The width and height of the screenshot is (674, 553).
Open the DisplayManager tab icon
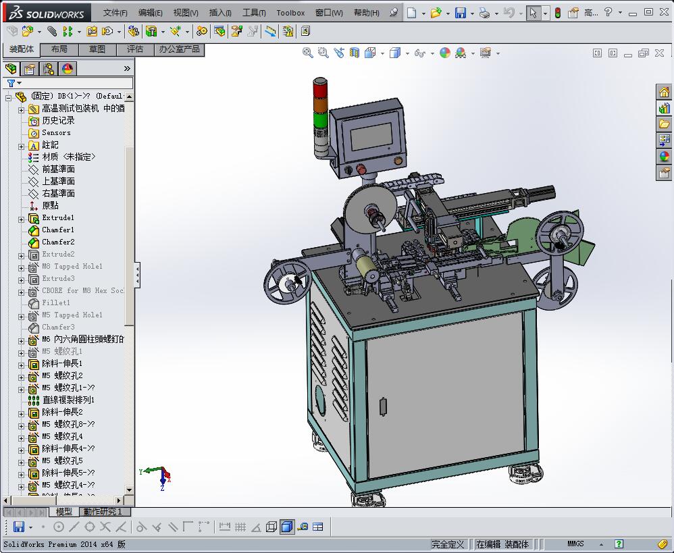click(x=67, y=68)
